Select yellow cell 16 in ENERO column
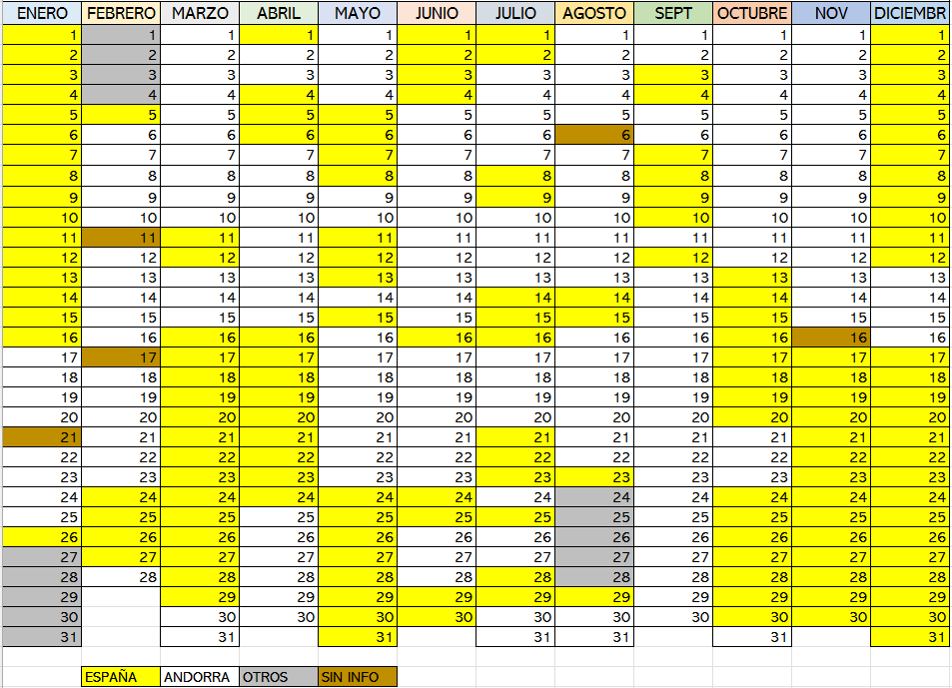952x688 pixels. tap(42, 338)
